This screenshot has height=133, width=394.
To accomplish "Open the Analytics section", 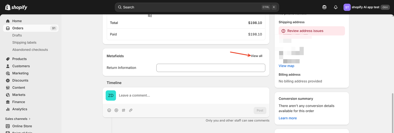I will click(x=20, y=109).
